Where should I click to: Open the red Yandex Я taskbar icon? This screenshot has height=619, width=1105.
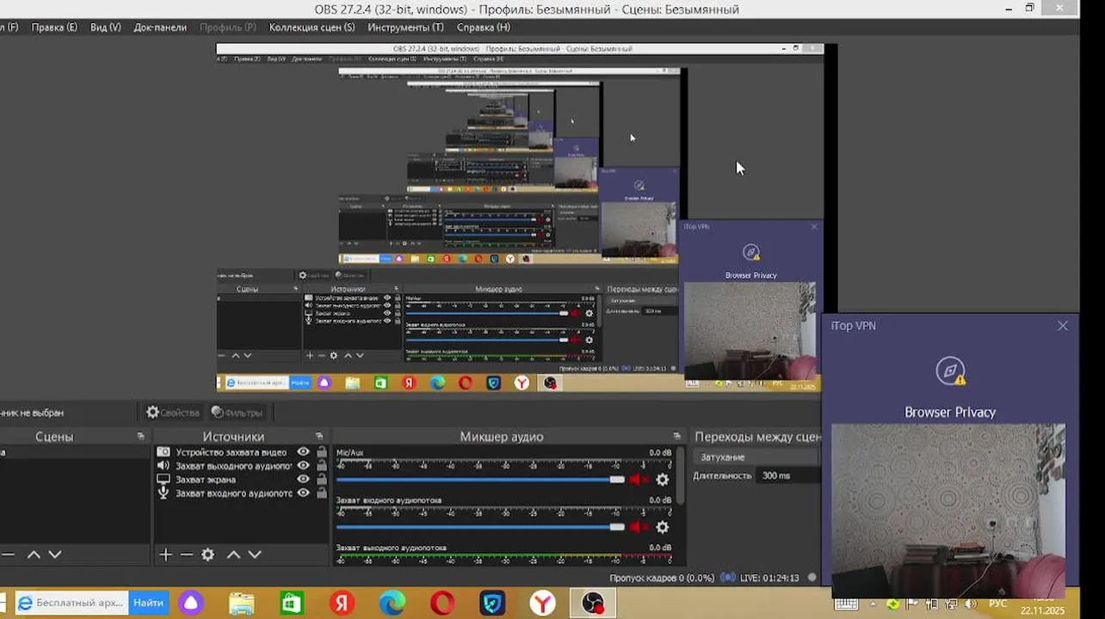click(342, 604)
